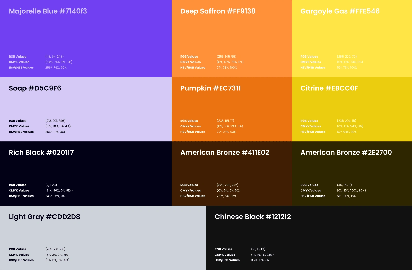Click CMYK value '(0%, 15%, 100%, 82%)'
Viewport: 412px width, 270px height.
tap(351, 190)
